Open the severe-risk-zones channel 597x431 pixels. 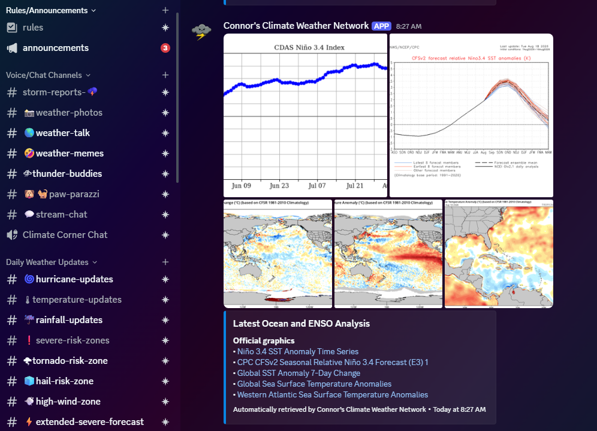[87, 340]
